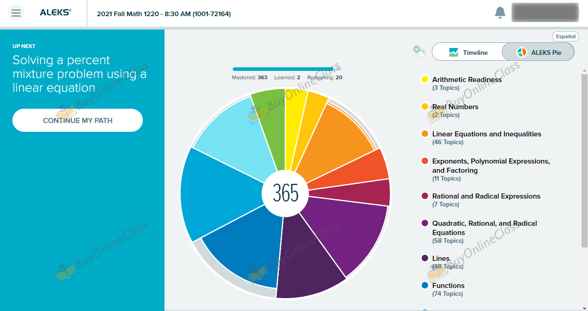Select Quadratic, Rational, and Radical Equations
This screenshot has width=588, height=311.
[484, 228]
